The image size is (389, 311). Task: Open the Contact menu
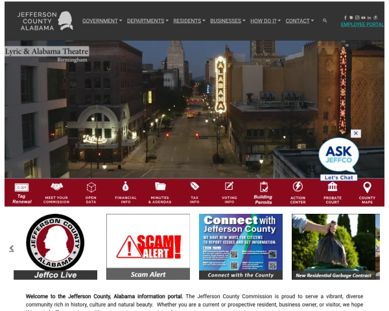pos(300,21)
